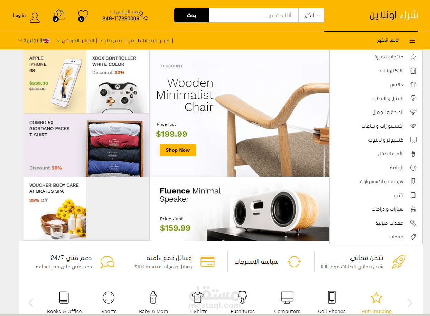Click the black بحث search button

191,15
